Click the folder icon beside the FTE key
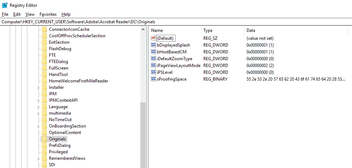This screenshot has height=168, width=352. (x=44, y=55)
